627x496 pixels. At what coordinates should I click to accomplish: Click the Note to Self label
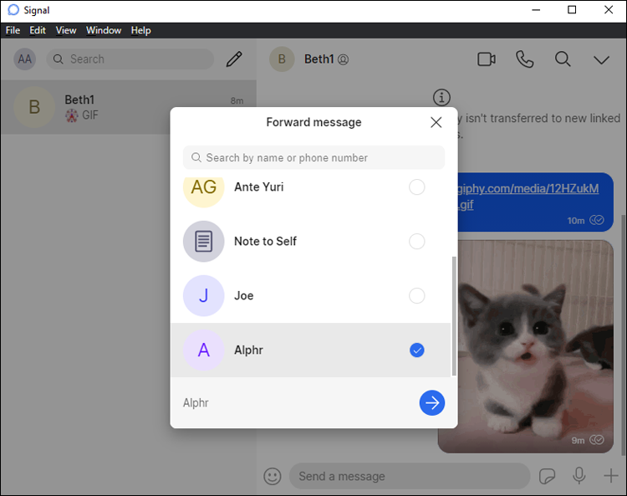266,242
